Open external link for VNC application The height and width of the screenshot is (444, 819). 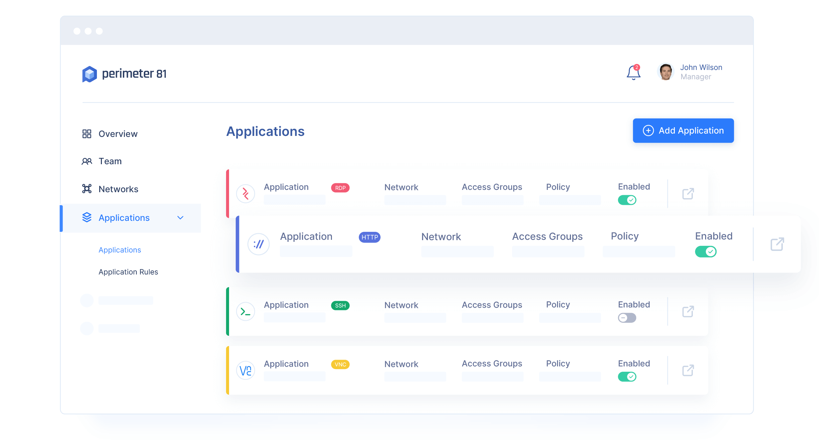click(x=688, y=370)
